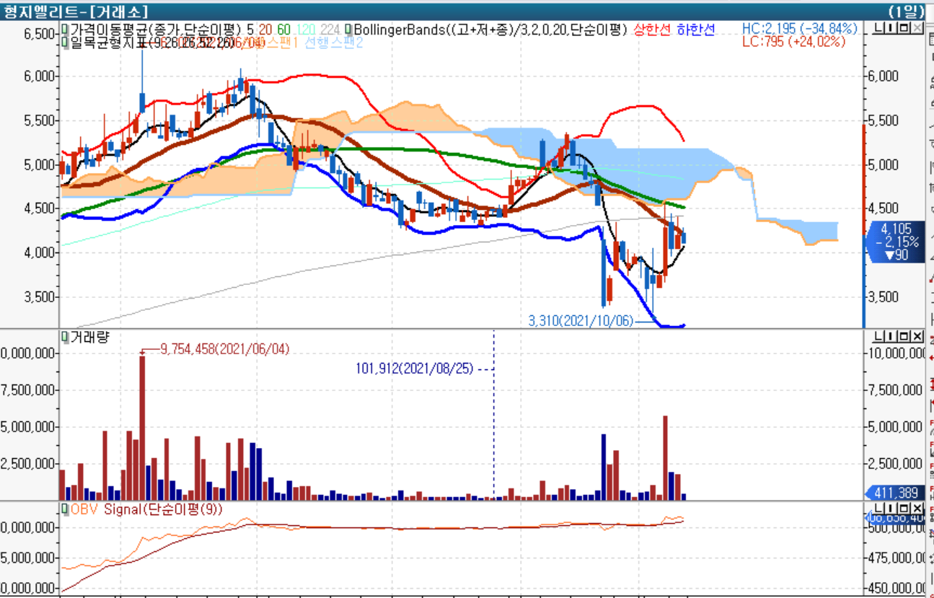Maximize the OBV panel
The height and width of the screenshot is (598, 934).
point(904,509)
